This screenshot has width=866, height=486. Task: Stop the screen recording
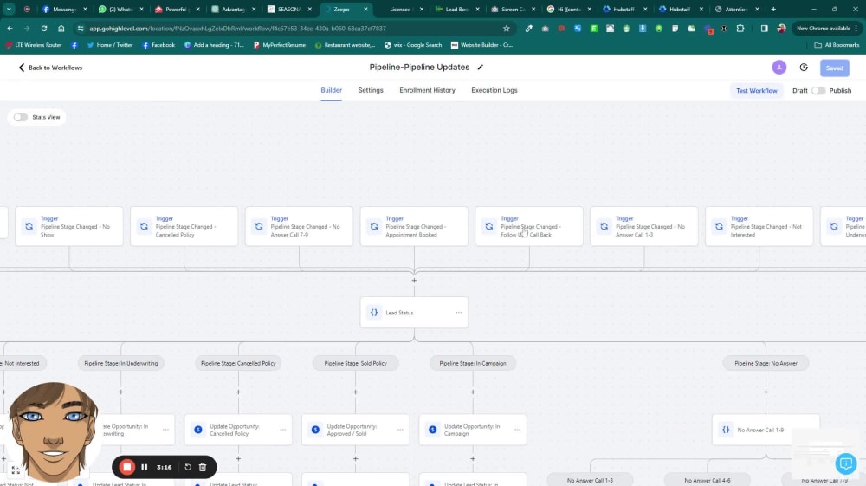127,467
